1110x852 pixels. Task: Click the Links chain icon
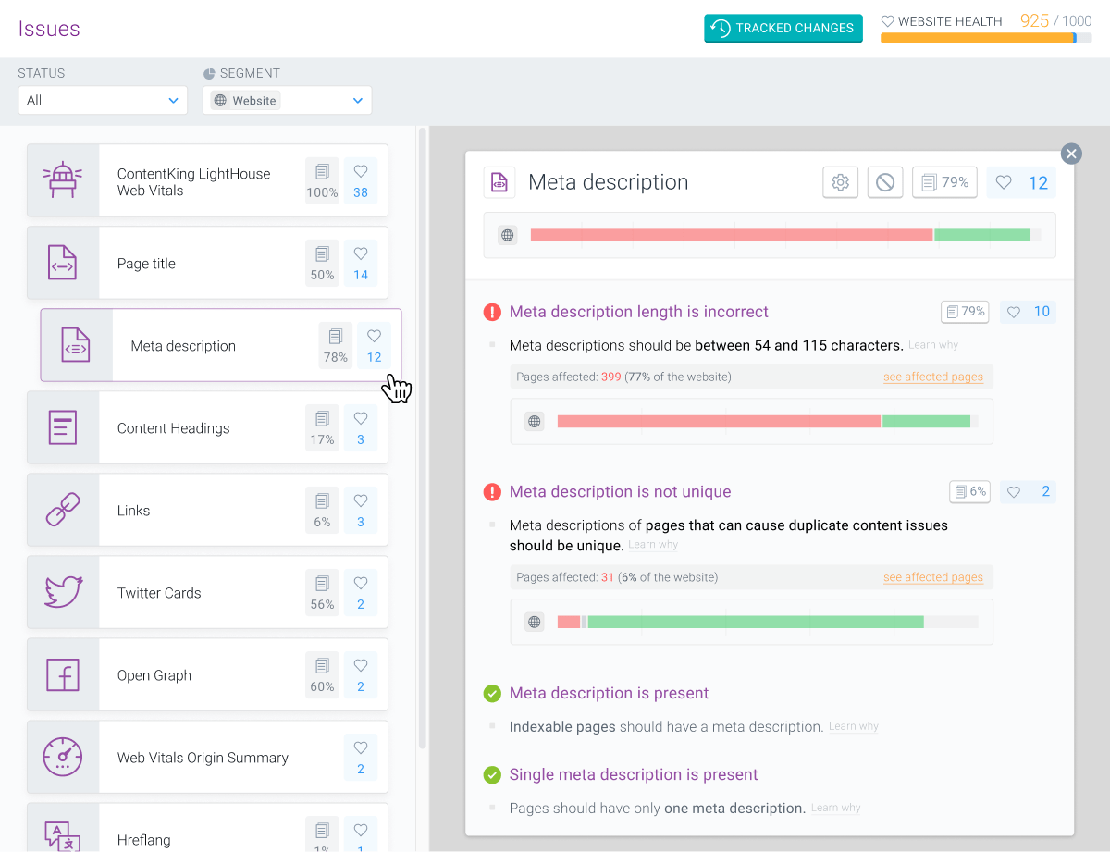pyautogui.click(x=63, y=510)
